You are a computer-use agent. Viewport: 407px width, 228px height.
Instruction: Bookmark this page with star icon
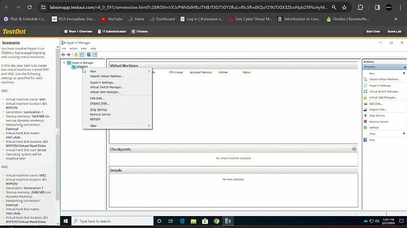tap(344, 7)
